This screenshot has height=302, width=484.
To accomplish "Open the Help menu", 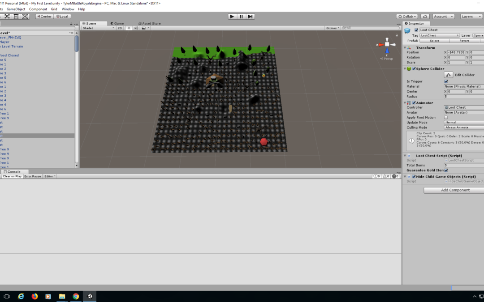I will [82, 9].
